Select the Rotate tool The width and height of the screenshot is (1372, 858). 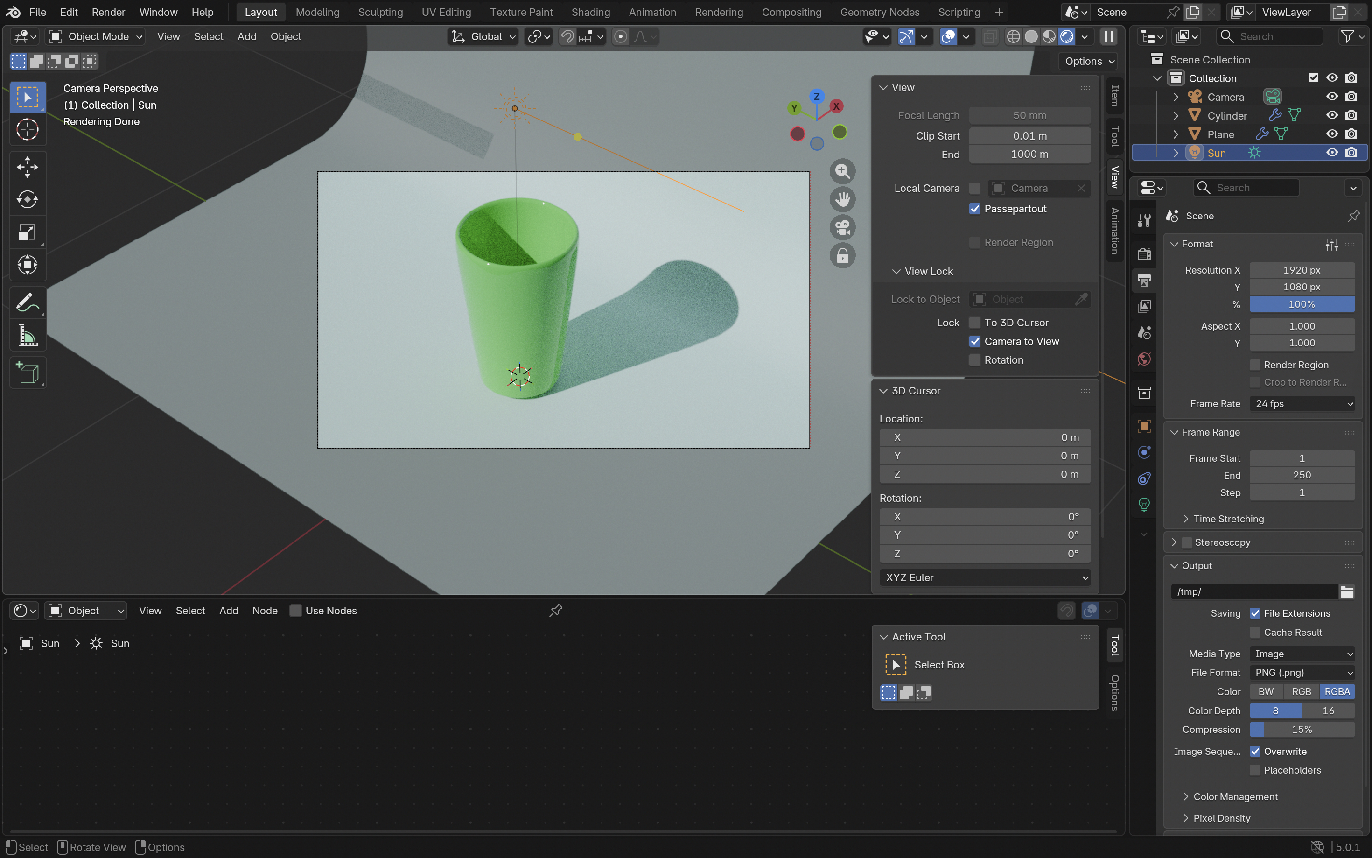27,200
